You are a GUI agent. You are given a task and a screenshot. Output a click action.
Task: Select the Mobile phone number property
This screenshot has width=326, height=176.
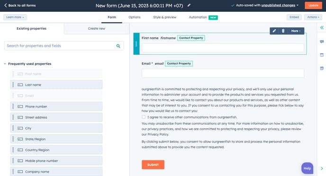pos(56,161)
